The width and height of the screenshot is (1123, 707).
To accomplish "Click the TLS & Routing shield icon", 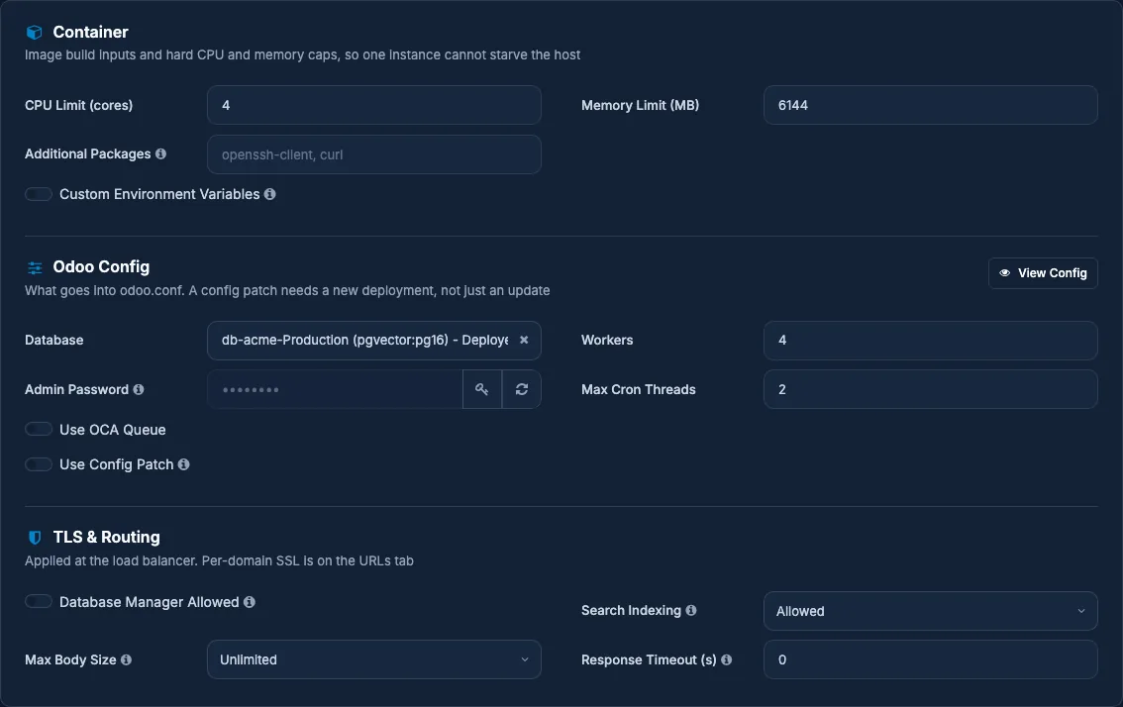I will click(x=35, y=538).
